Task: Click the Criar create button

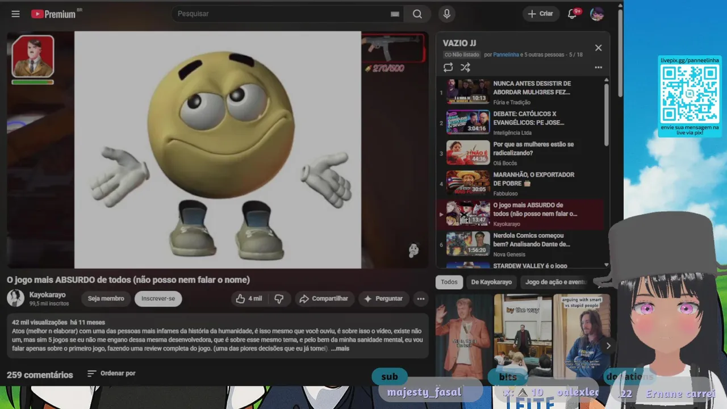Action: 540,14
